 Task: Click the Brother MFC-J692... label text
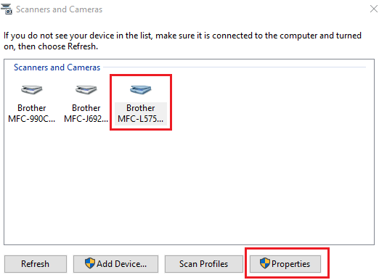(86, 113)
